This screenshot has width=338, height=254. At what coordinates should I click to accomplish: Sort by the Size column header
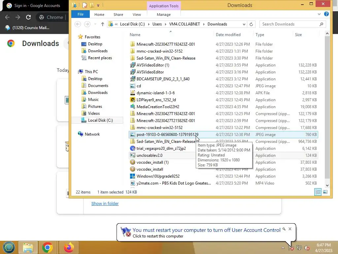(298, 34)
